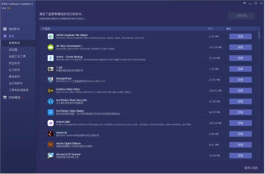The height and width of the screenshot is (174, 265).
Task: Install Adobe Digital Editions
Action: [x=240, y=145]
